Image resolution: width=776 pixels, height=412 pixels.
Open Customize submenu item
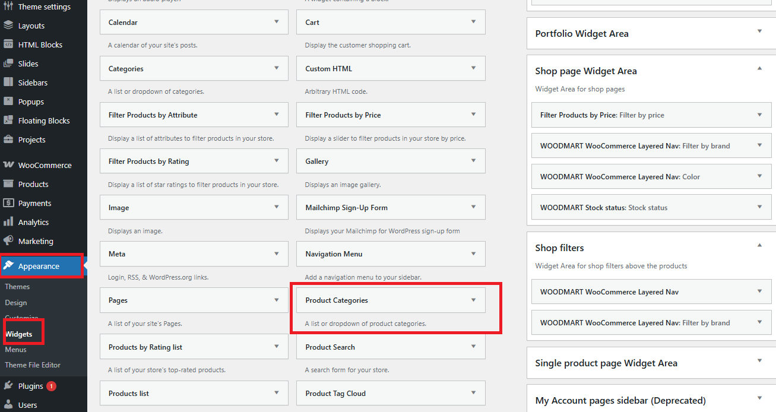(21, 318)
